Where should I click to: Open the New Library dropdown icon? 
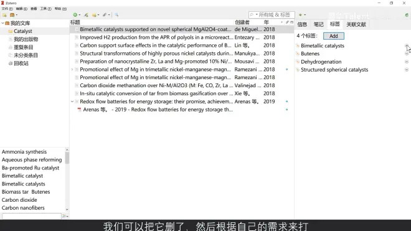point(13,15)
